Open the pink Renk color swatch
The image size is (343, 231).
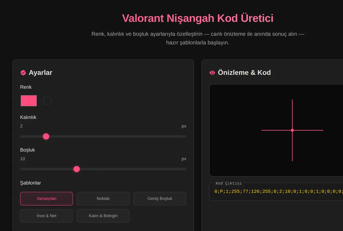29,101
